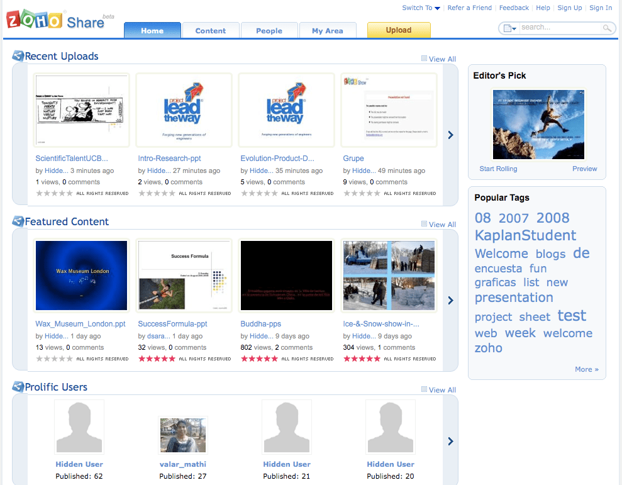Click the Featured Content section icon
The image size is (622, 485).
pos(18,221)
